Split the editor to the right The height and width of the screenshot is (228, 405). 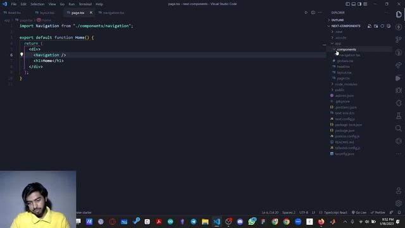coord(313,13)
